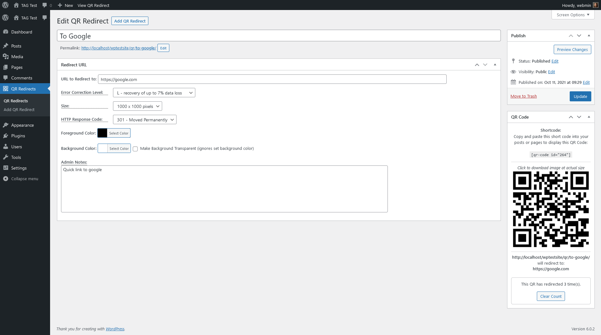Expand Screen Options
The height and width of the screenshot is (335, 601).
573,15
